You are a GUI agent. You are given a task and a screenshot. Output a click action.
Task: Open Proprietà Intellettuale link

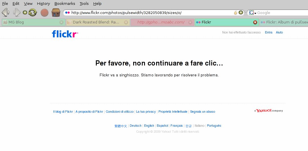tap(173, 112)
